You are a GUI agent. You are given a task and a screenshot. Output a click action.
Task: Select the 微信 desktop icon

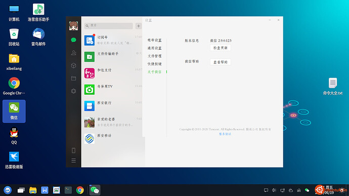coord(14,111)
